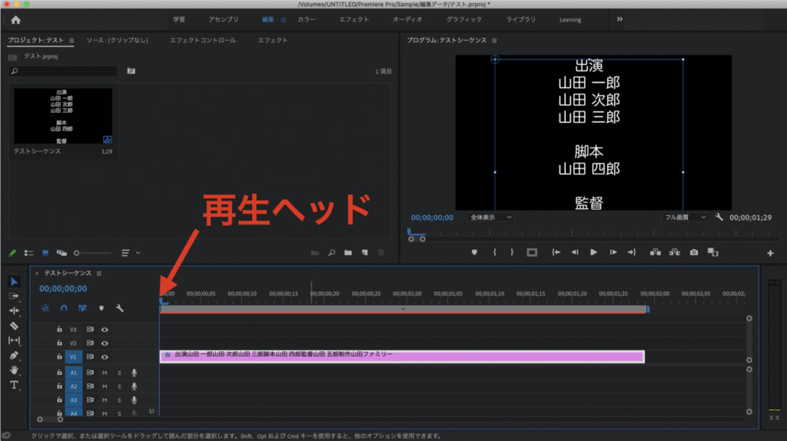Open the エフェクトコントロール panel tab

(x=203, y=40)
